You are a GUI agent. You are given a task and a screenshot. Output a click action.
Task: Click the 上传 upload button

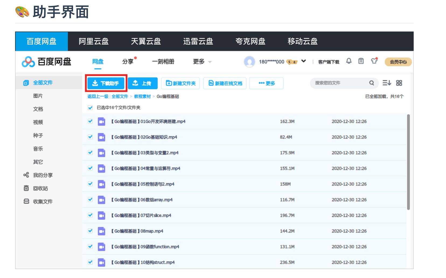(142, 83)
